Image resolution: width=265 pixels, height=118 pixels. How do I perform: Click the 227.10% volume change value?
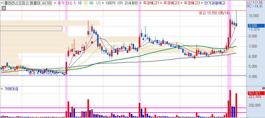(255, 97)
